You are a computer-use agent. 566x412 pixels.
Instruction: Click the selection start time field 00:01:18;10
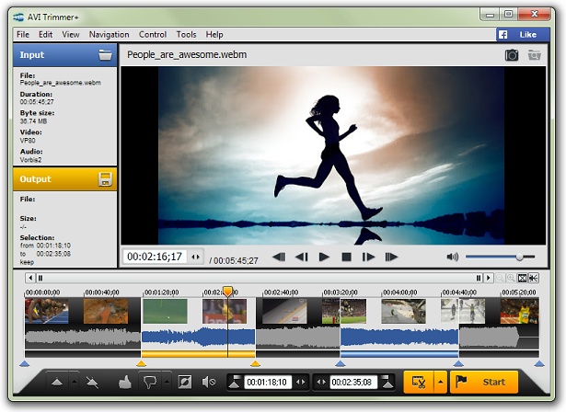tap(267, 382)
